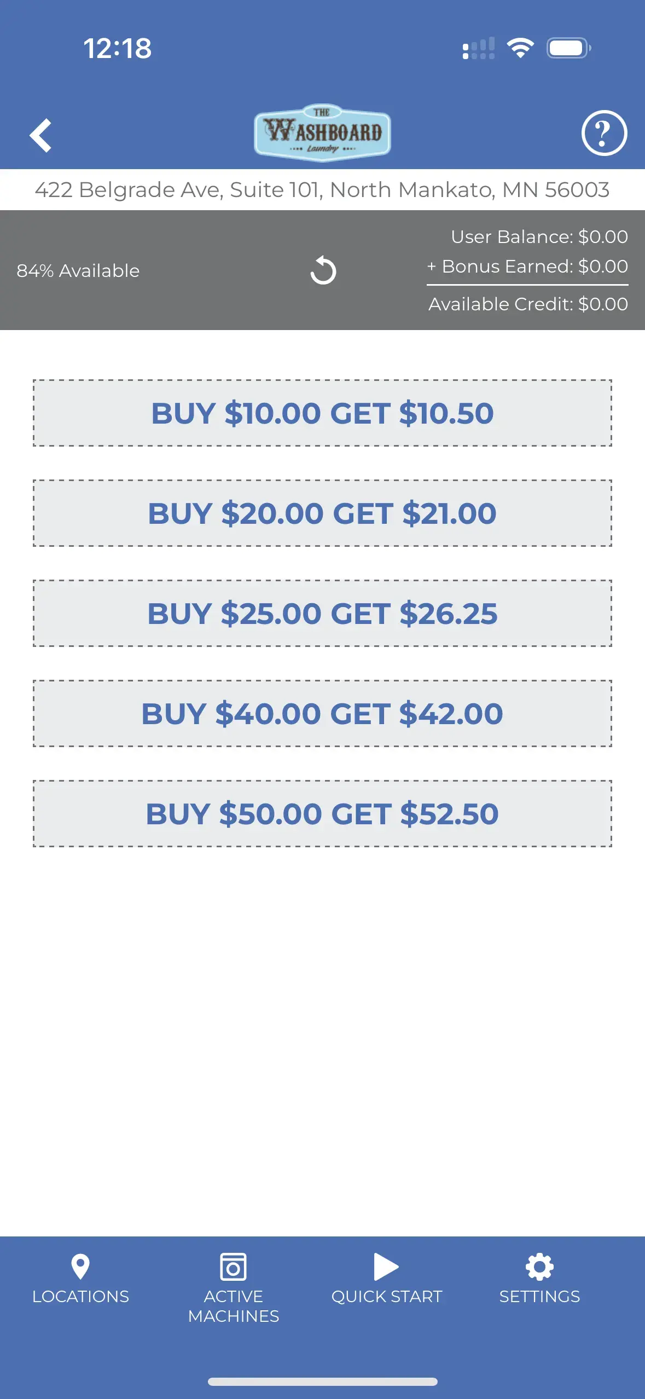
Task: Tap the Settings gear icon
Action: click(x=539, y=1266)
